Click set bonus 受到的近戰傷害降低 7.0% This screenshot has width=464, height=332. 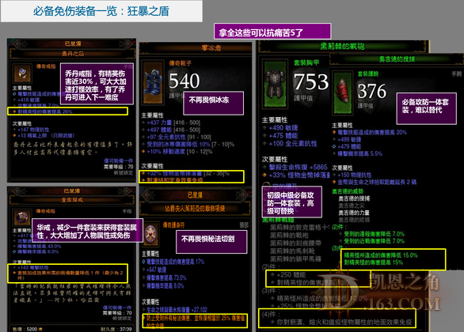point(374,241)
